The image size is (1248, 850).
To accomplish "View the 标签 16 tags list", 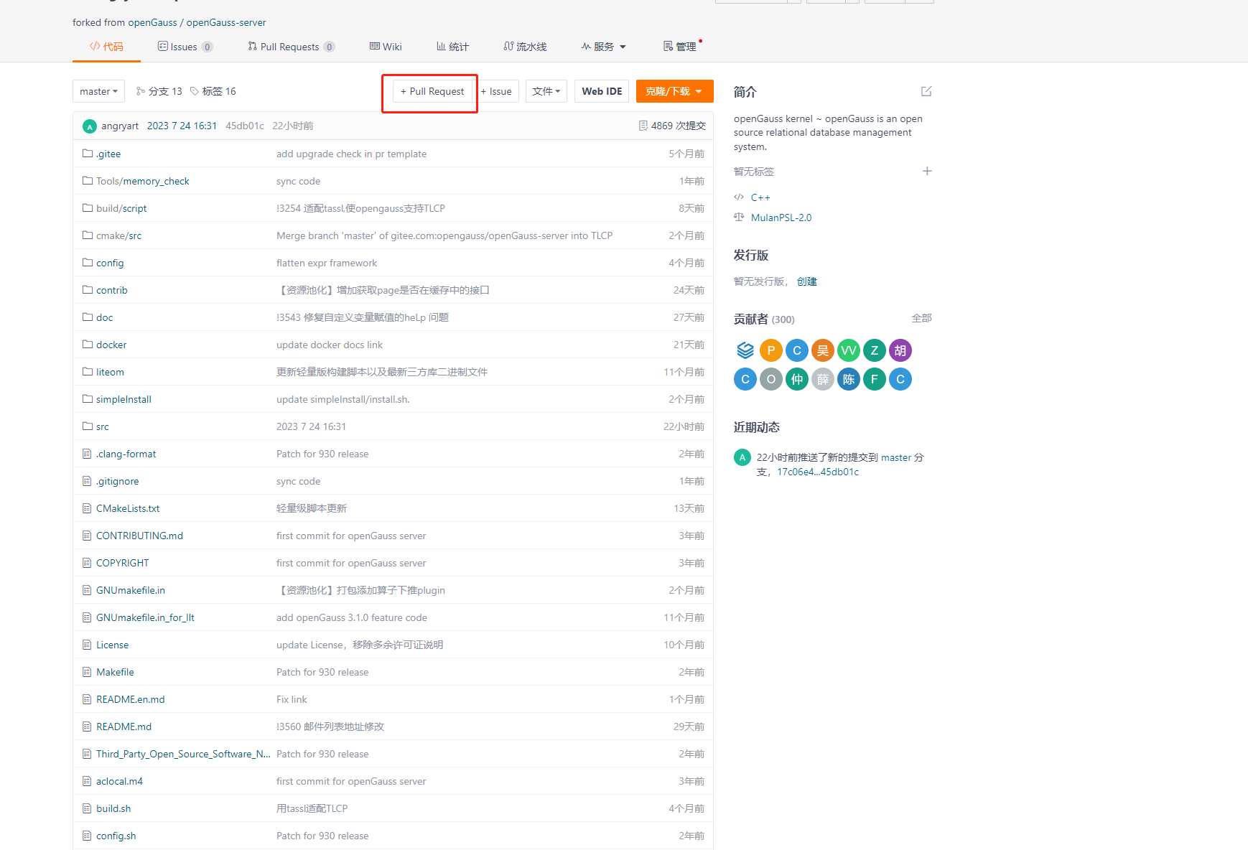I will (213, 91).
